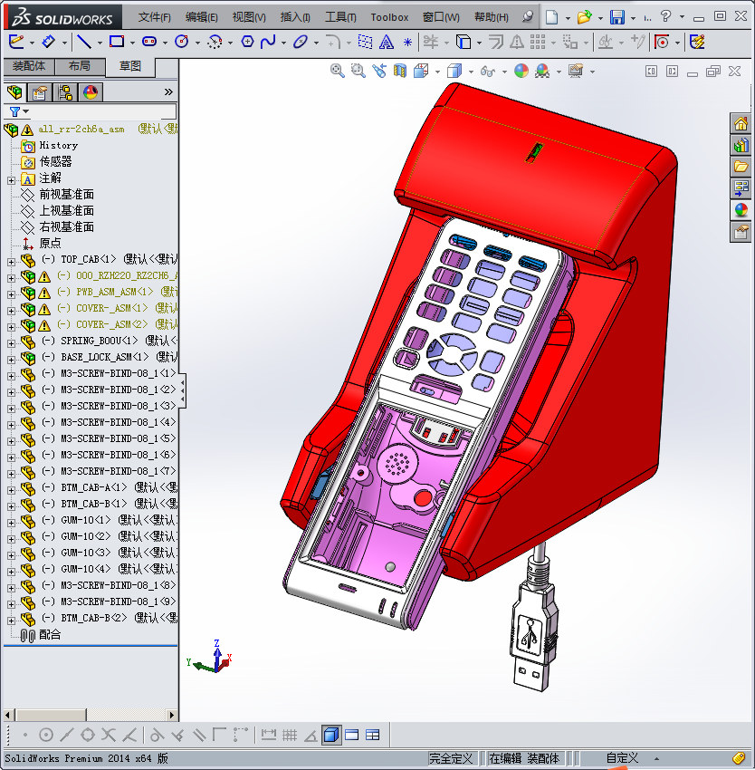Viewport: 755px width, 770px height.
Task: Open the 文件(F) menu
Action: tap(154, 17)
